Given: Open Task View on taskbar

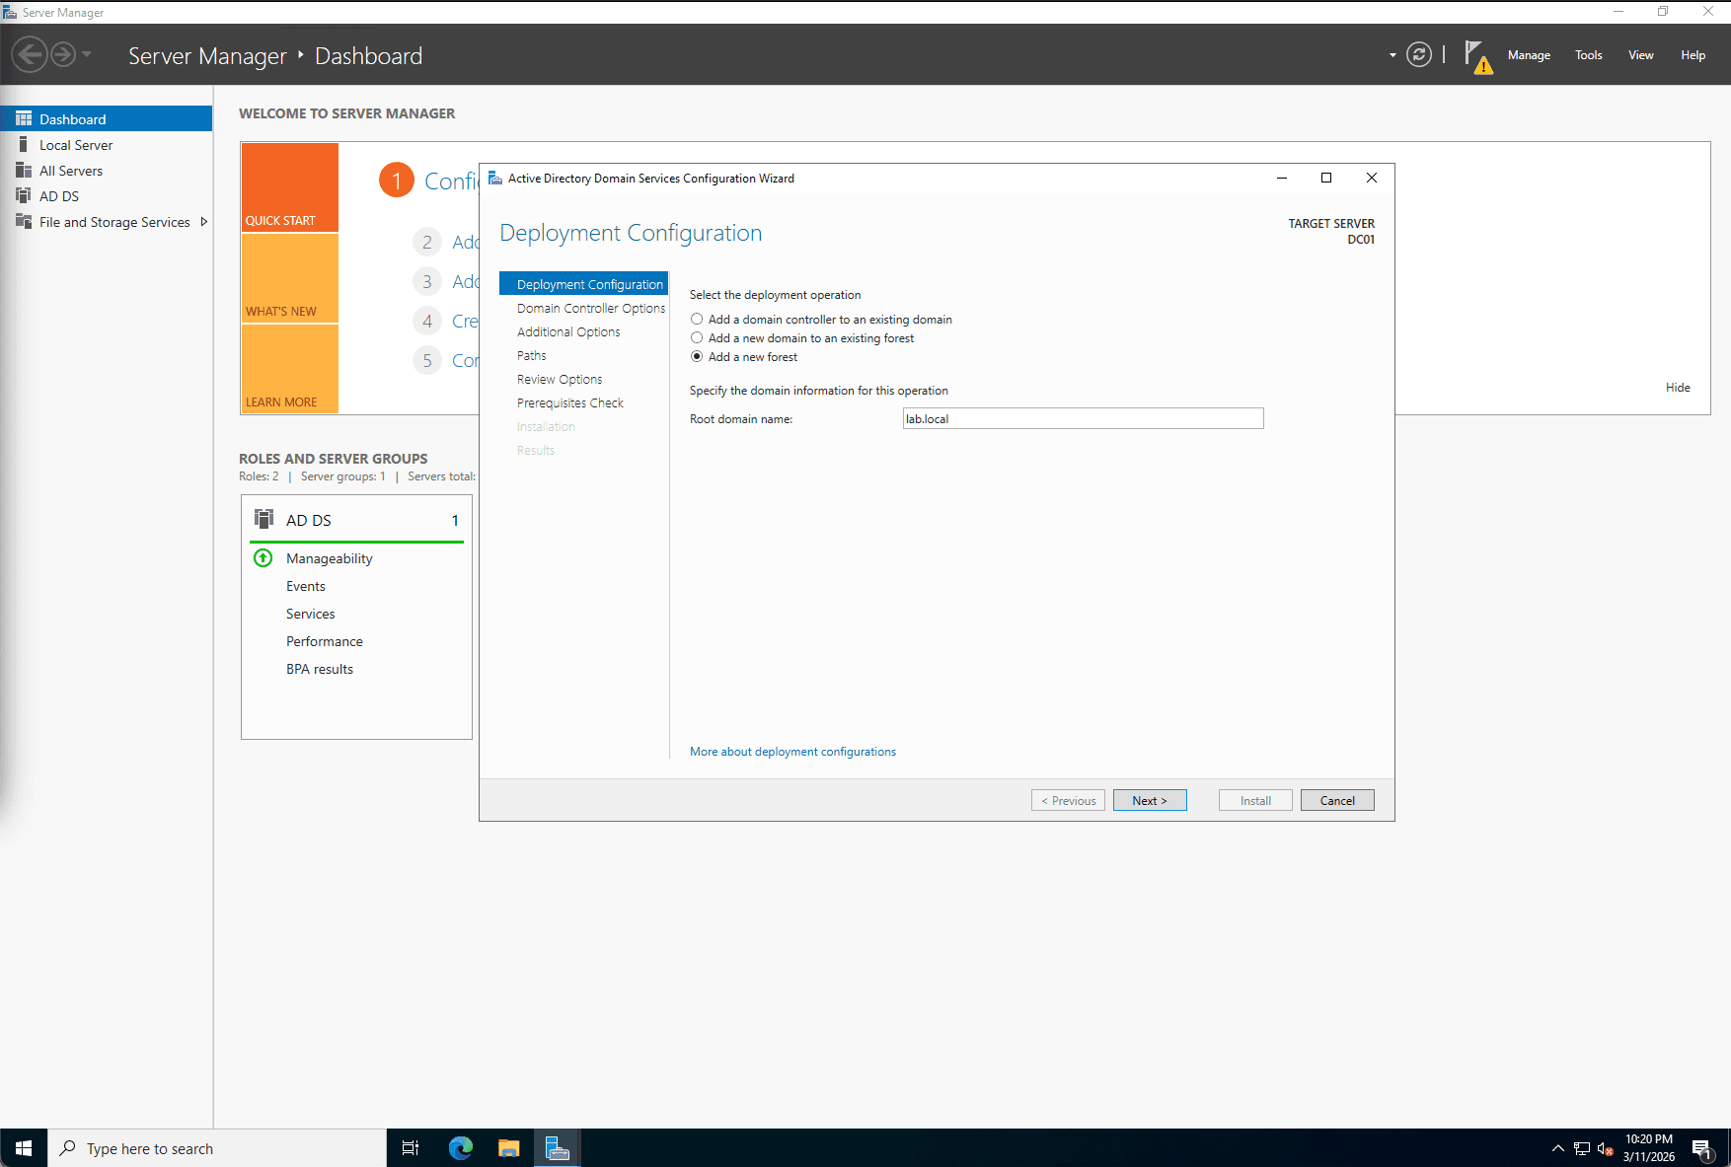Looking at the screenshot, I should click(x=411, y=1148).
